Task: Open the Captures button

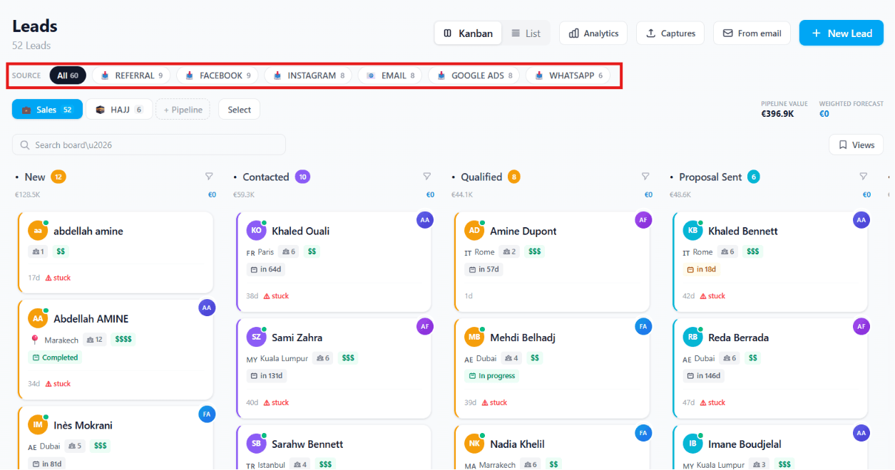Action: [x=670, y=33]
